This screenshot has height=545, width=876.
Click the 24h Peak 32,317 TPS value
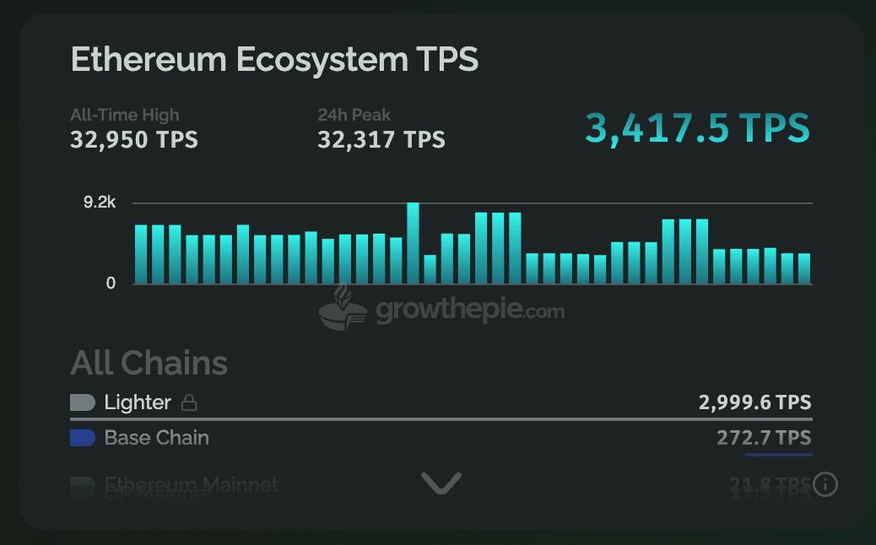(381, 139)
